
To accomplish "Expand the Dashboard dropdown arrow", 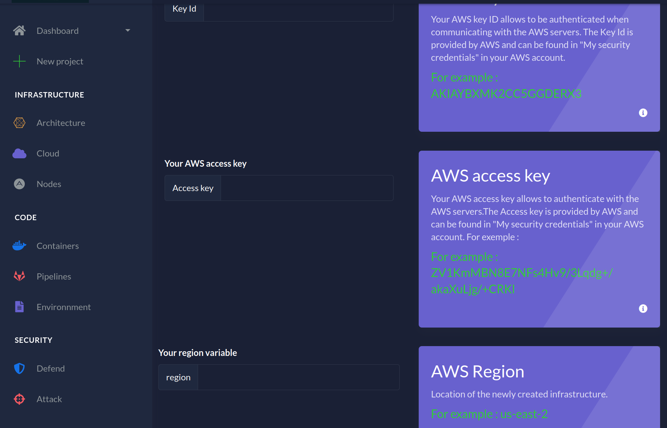I will pyautogui.click(x=128, y=31).
